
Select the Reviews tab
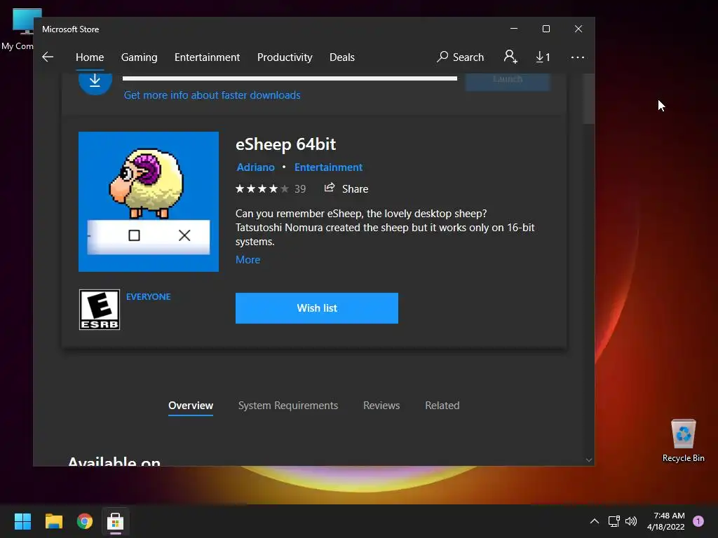(381, 406)
